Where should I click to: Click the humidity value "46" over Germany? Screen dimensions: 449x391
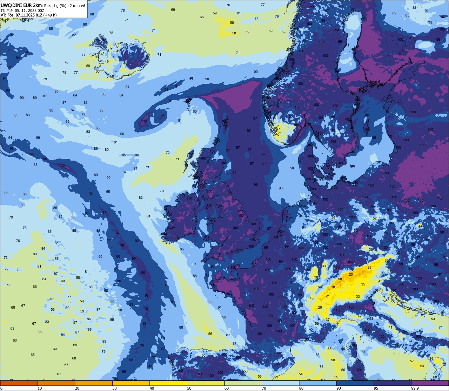(333, 217)
